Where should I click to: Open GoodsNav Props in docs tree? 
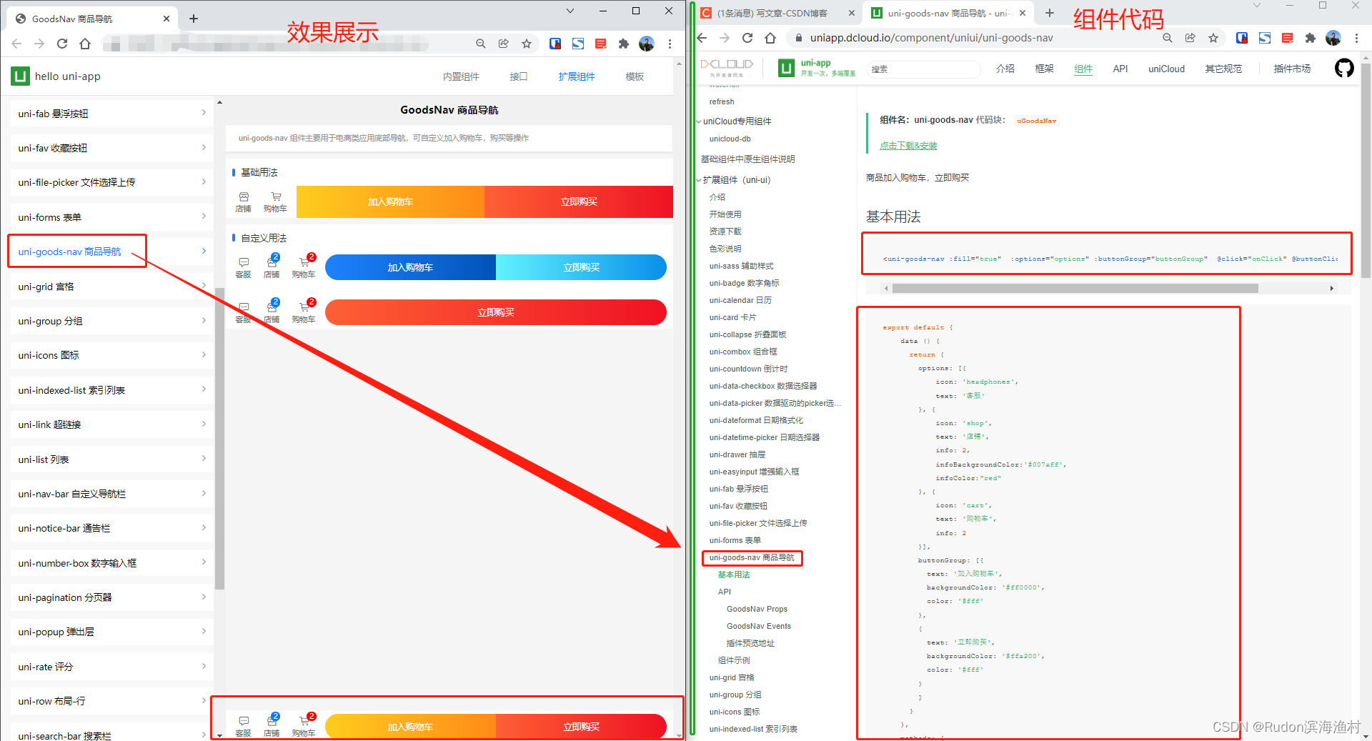(x=757, y=609)
